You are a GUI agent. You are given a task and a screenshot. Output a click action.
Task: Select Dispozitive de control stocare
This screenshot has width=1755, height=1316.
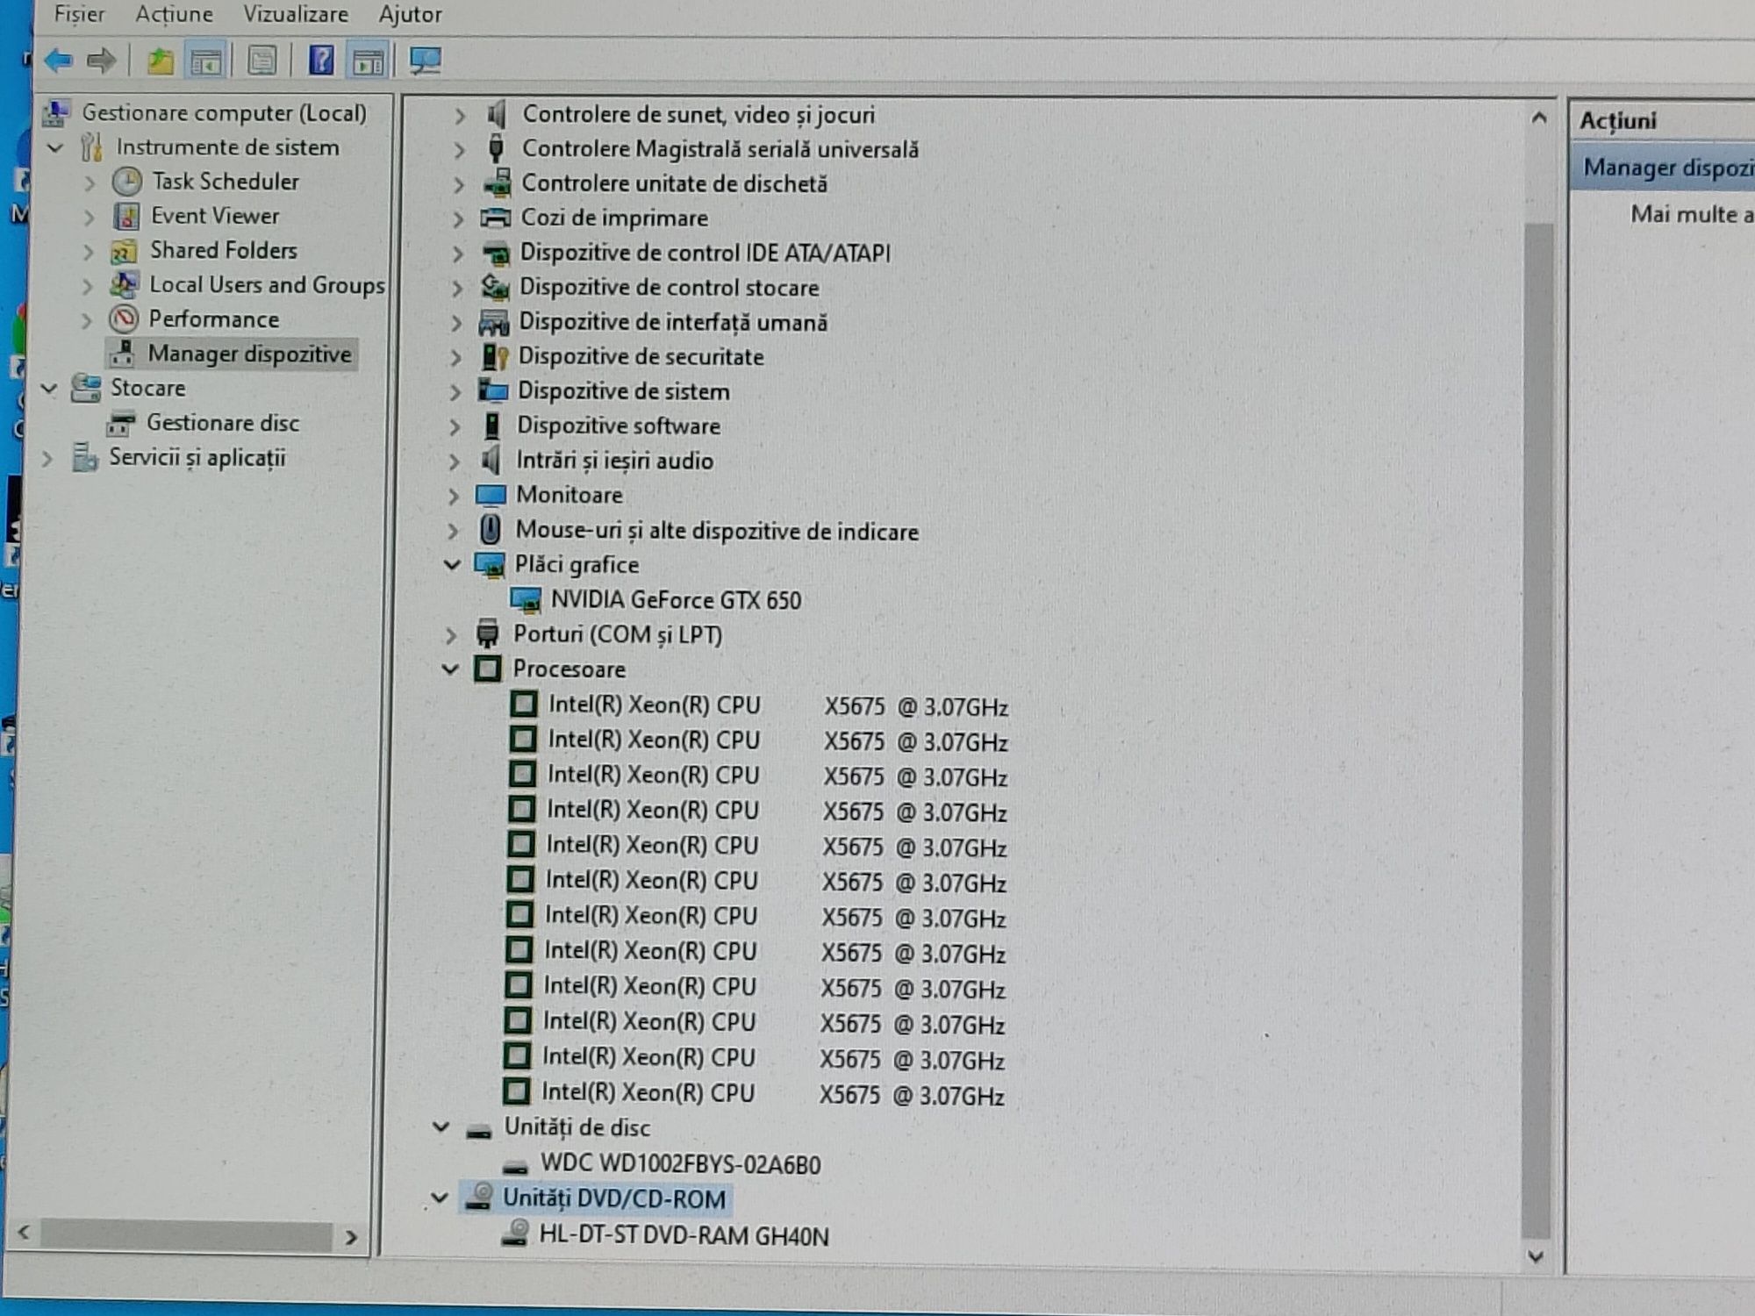coord(669,288)
